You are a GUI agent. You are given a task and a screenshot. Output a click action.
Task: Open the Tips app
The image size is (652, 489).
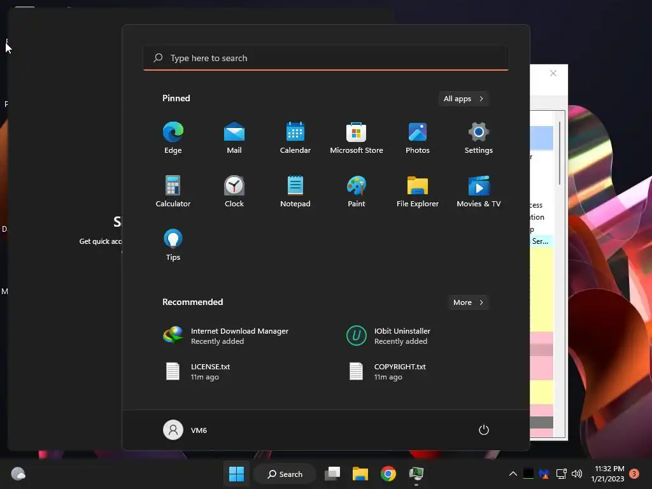pyautogui.click(x=173, y=245)
